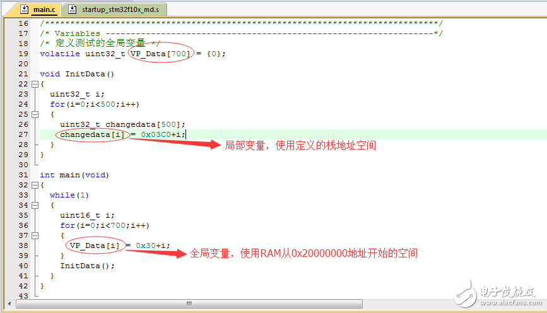Click the horizontal scrollbar thumb
Screen dimensions: 547x313
(x=189, y=304)
